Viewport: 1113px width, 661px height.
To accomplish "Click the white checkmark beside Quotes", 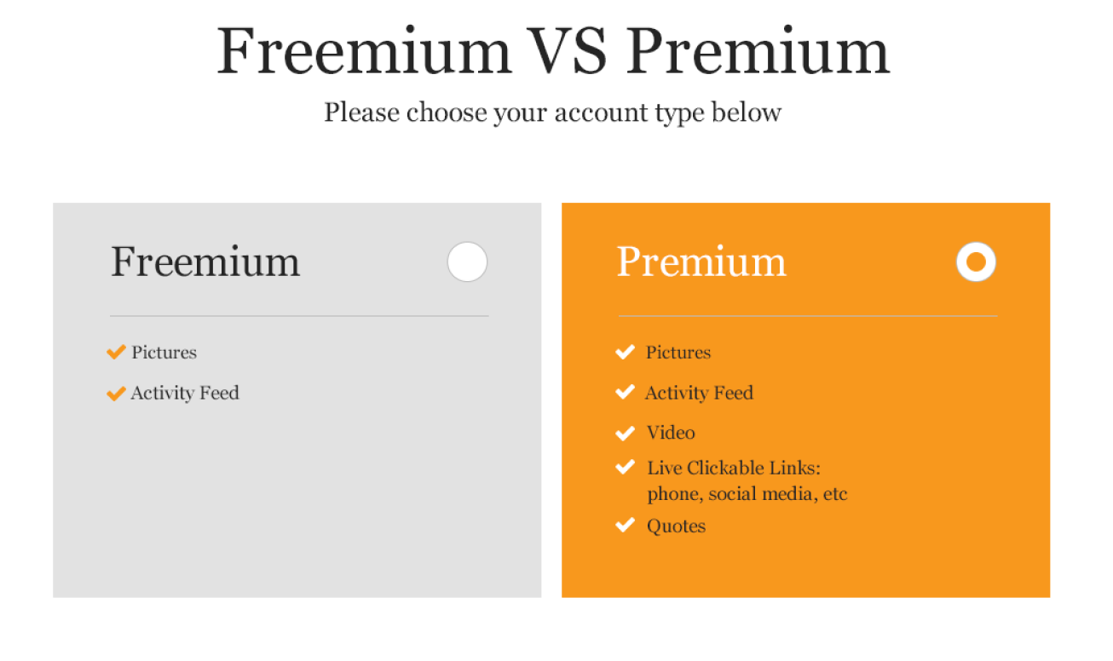I will click(x=625, y=525).
